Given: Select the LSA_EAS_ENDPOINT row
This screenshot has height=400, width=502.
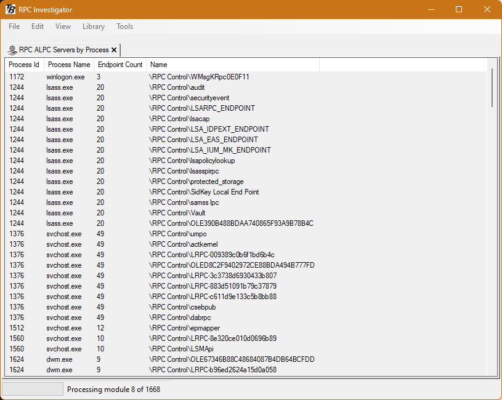Looking at the screenshot, I should click(x=246, y=140).
